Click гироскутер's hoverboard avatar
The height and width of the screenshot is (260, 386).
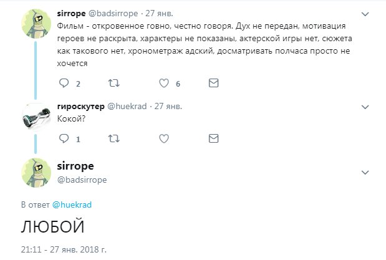[x=37, y=117]
